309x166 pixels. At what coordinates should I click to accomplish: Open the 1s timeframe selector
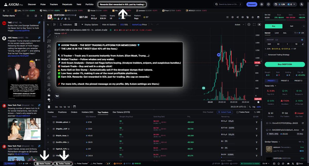[x=48, y=25]
